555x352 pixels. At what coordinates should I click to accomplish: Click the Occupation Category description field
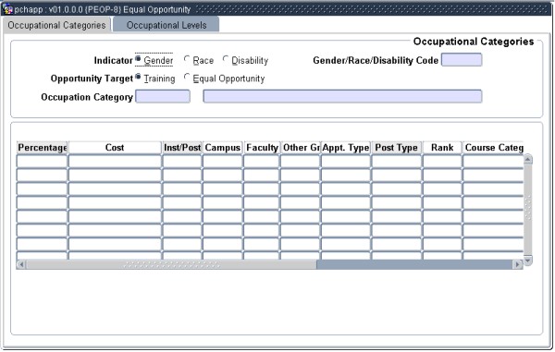(x=342, y=96)
